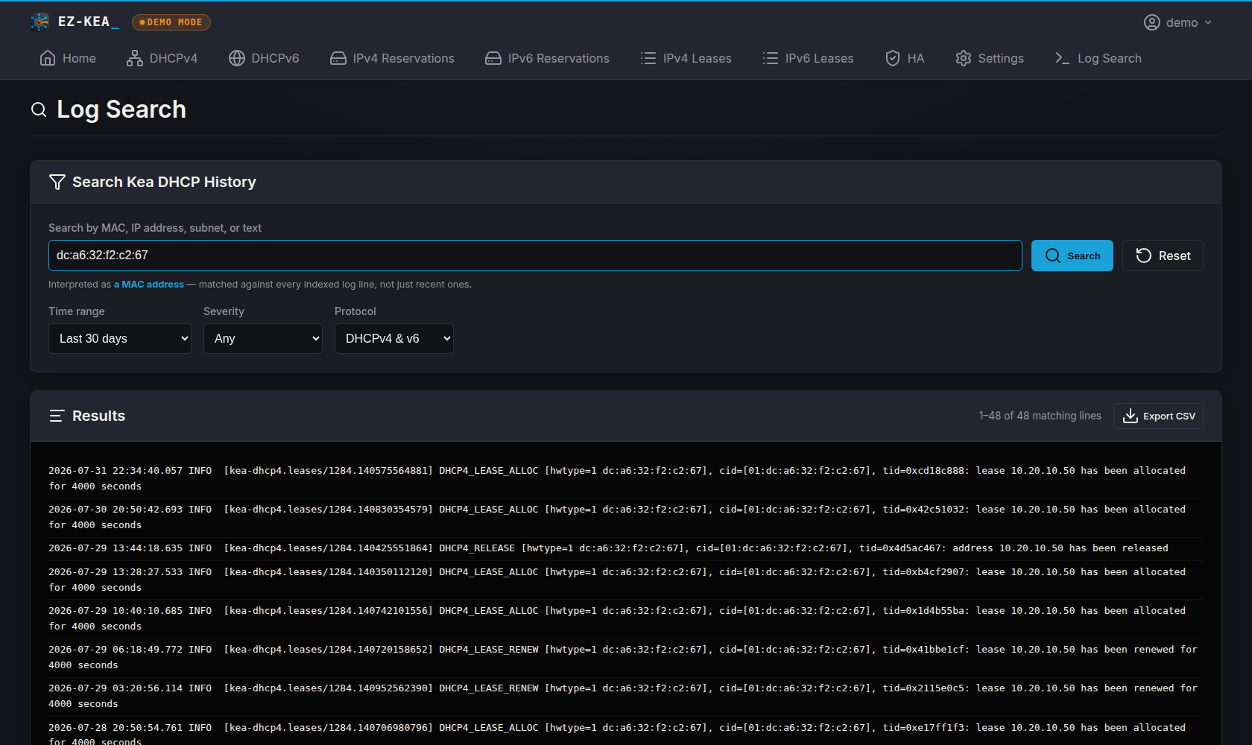
Task: Click the demo user avatar icon
Action: point(1152,22)
